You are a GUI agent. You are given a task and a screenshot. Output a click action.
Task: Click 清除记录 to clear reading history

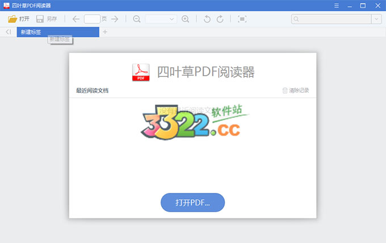pyautogui.click(x=299, y=90)
